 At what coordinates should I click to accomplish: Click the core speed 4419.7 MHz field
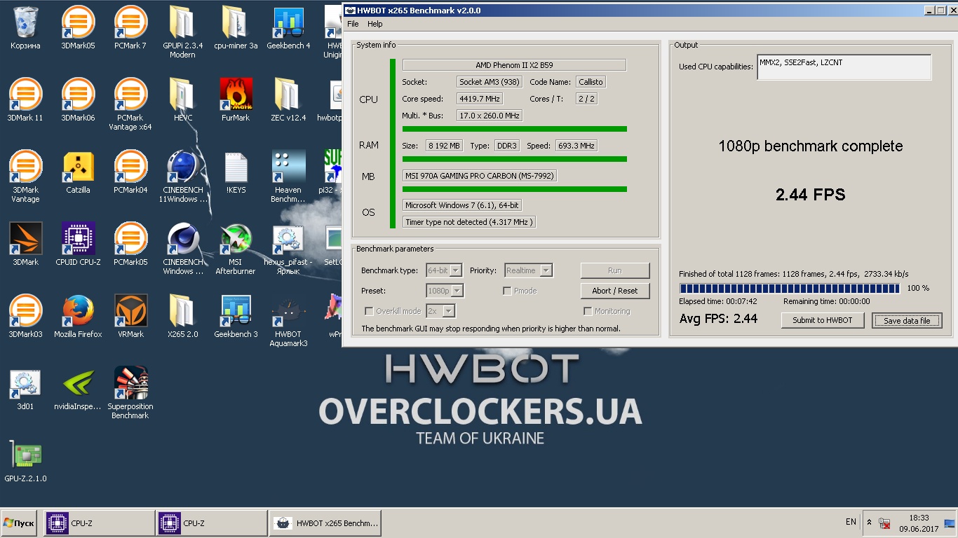pos(480,99)
